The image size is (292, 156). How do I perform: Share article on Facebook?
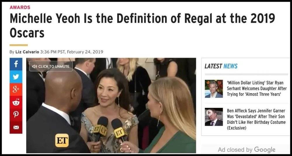(x=16, y=64)
